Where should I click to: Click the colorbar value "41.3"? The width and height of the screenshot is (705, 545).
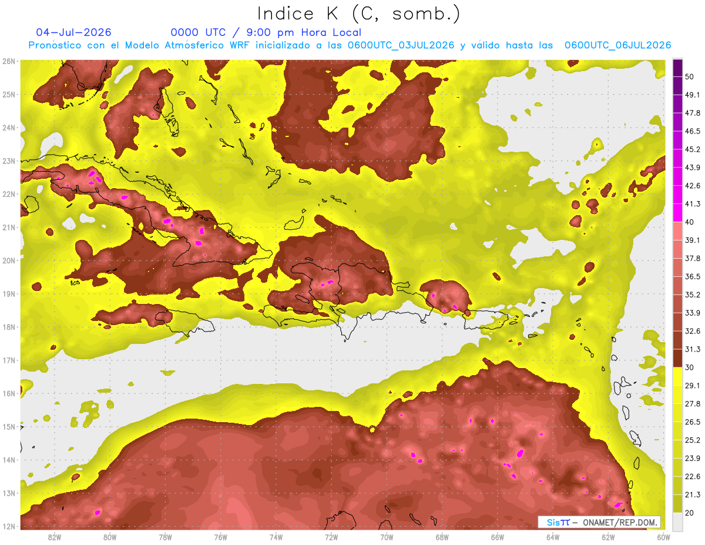pos(693,204)
